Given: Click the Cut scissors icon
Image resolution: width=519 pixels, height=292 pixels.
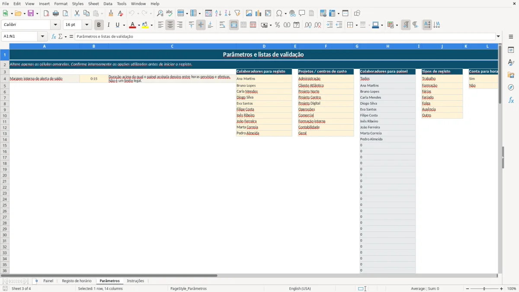Looking at the screenshot, I should click(x=77, y=13).
